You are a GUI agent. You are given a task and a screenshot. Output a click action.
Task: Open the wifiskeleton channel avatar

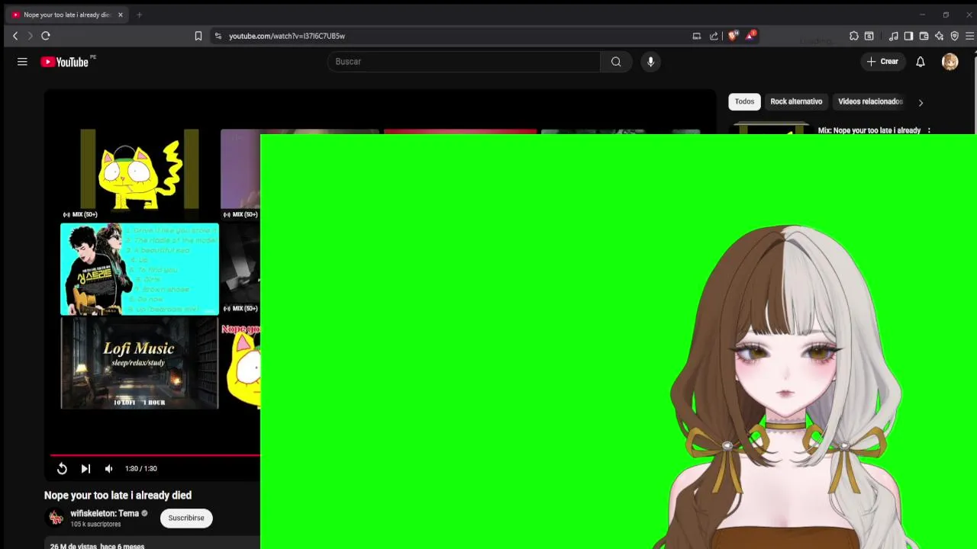click(x=56, y=518)
